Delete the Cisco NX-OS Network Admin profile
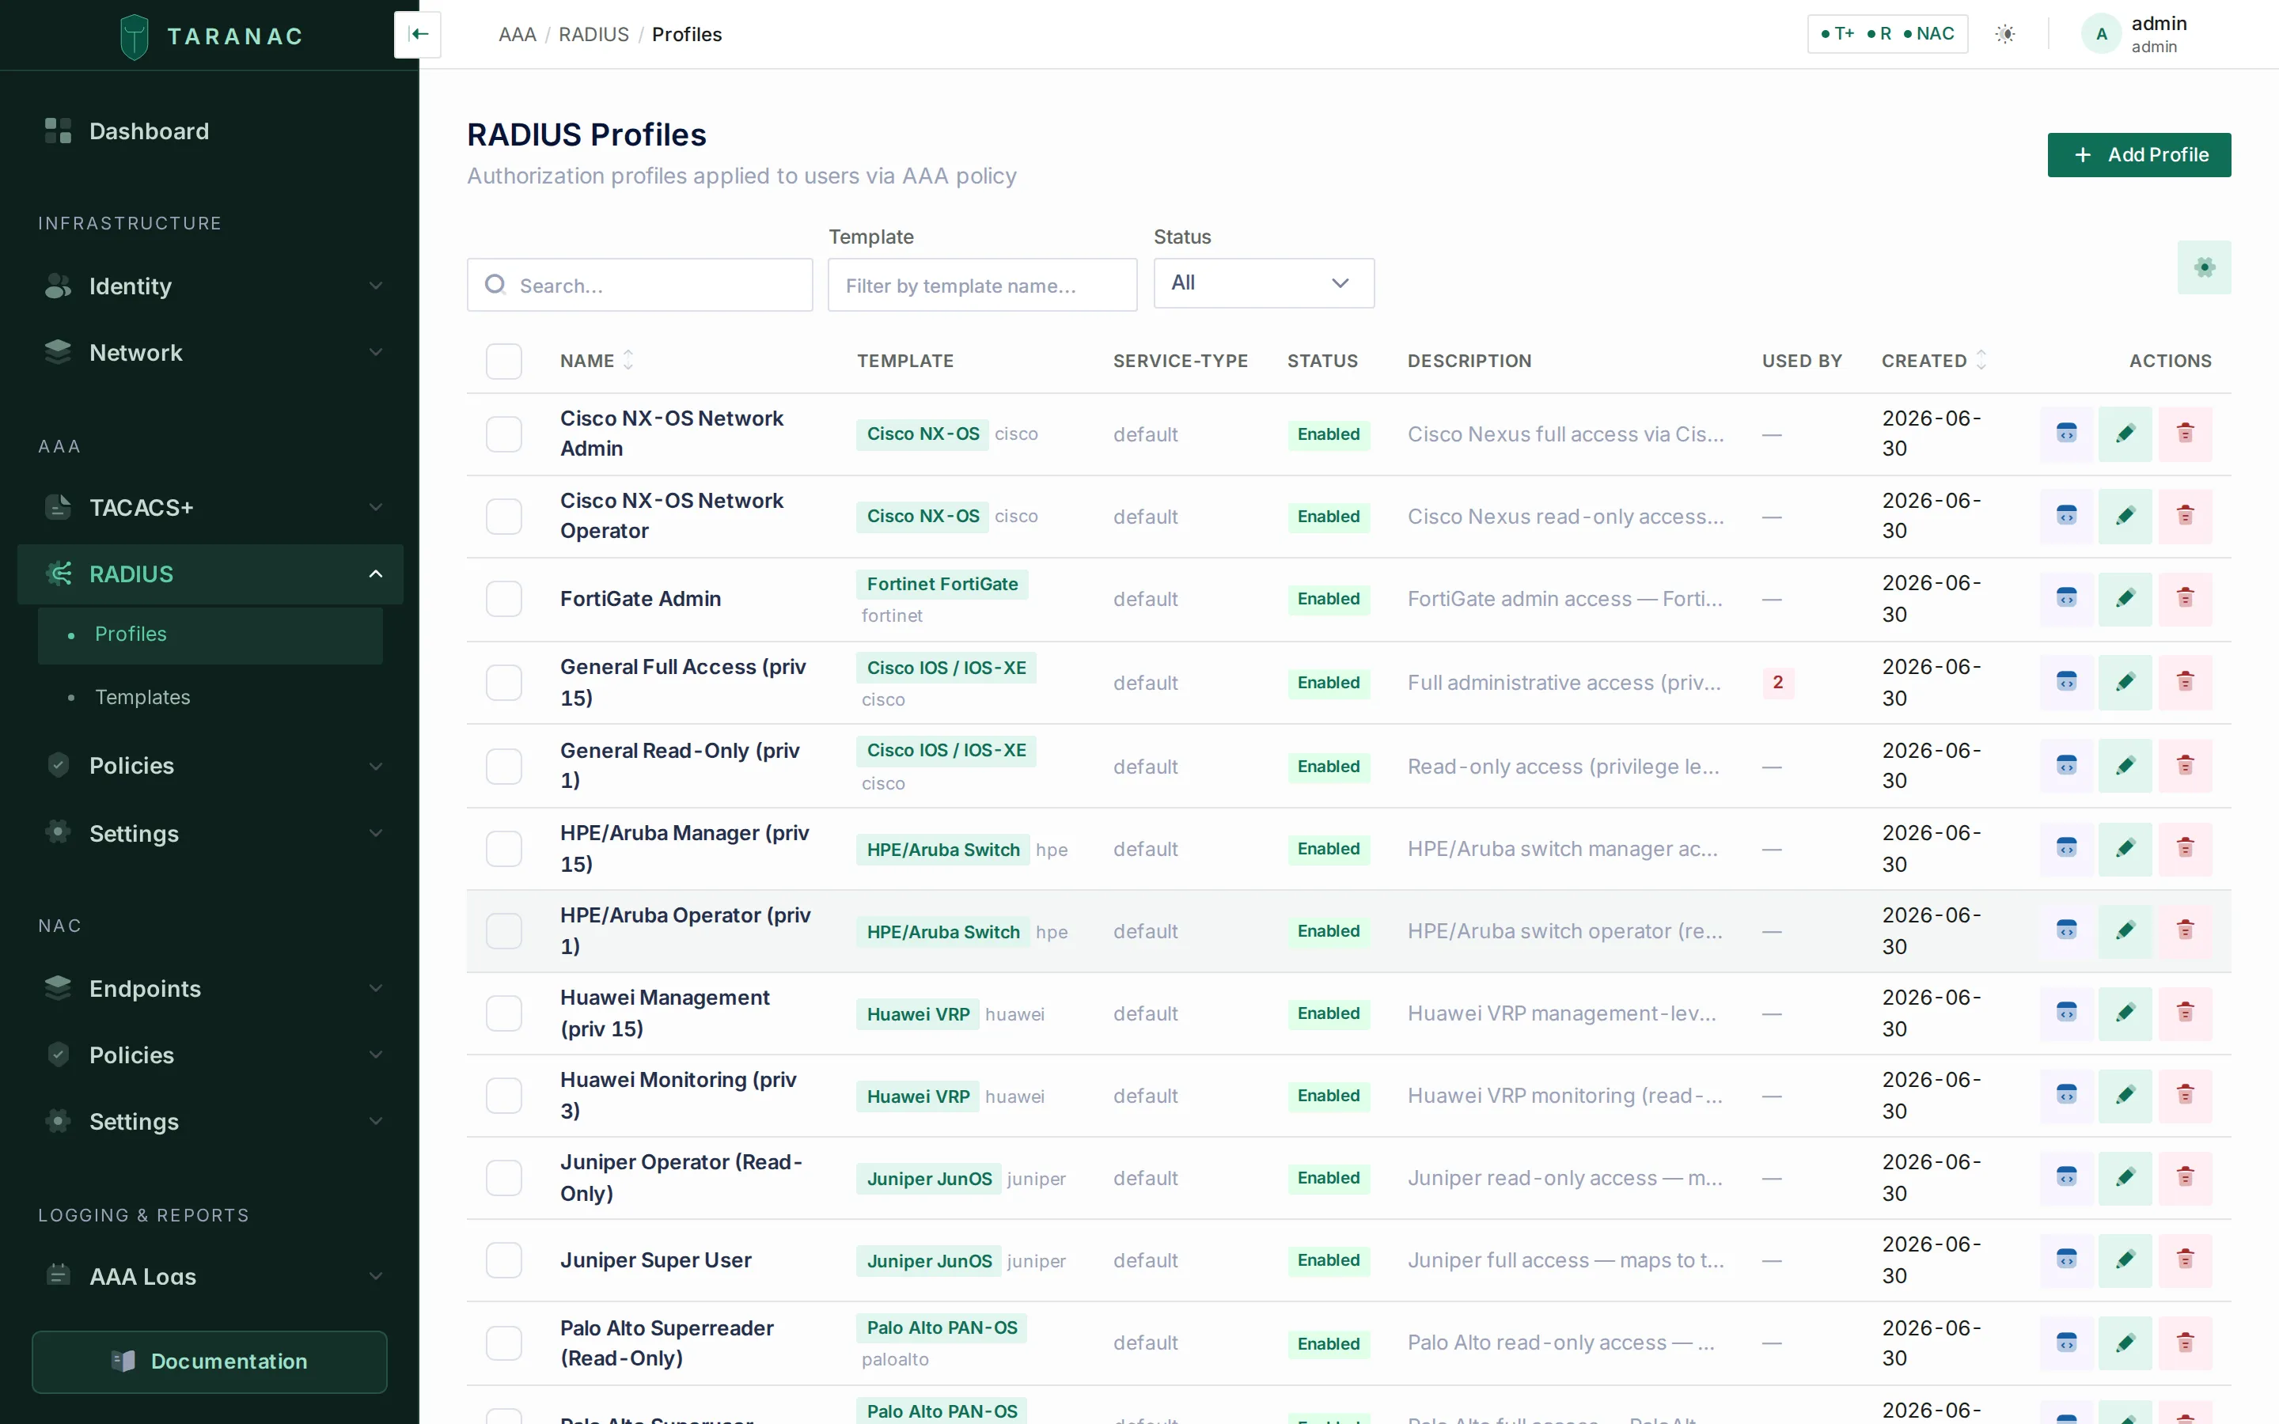2279x1424 pixels. point(2185,434)
